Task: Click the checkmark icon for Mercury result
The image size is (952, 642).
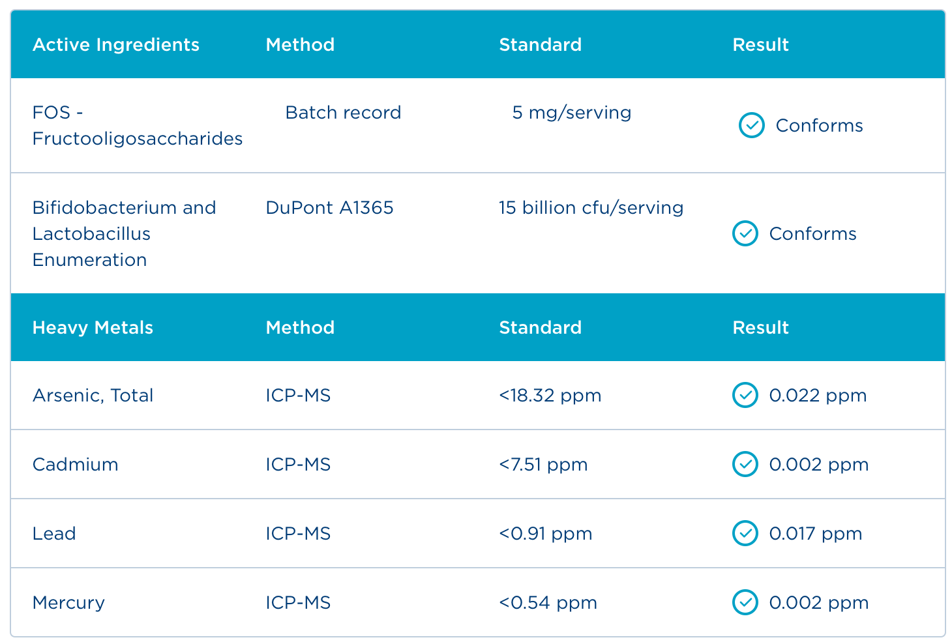Action: click(x=745, y=602)
